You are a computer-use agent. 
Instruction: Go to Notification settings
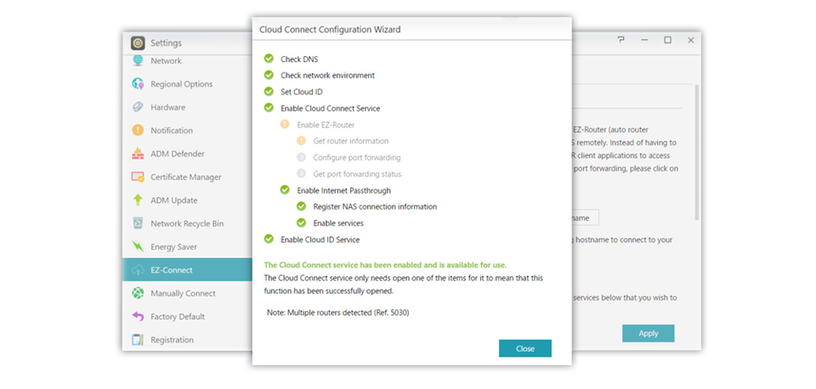pyautogui.click(x=172, y=131)
